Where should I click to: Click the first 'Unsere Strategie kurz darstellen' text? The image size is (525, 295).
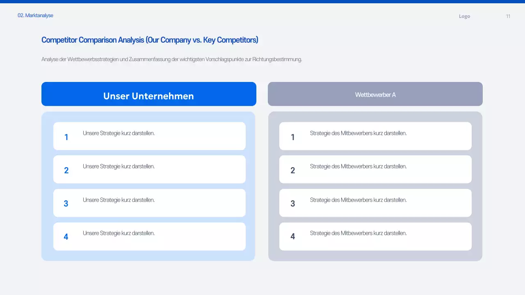point(119,133)
